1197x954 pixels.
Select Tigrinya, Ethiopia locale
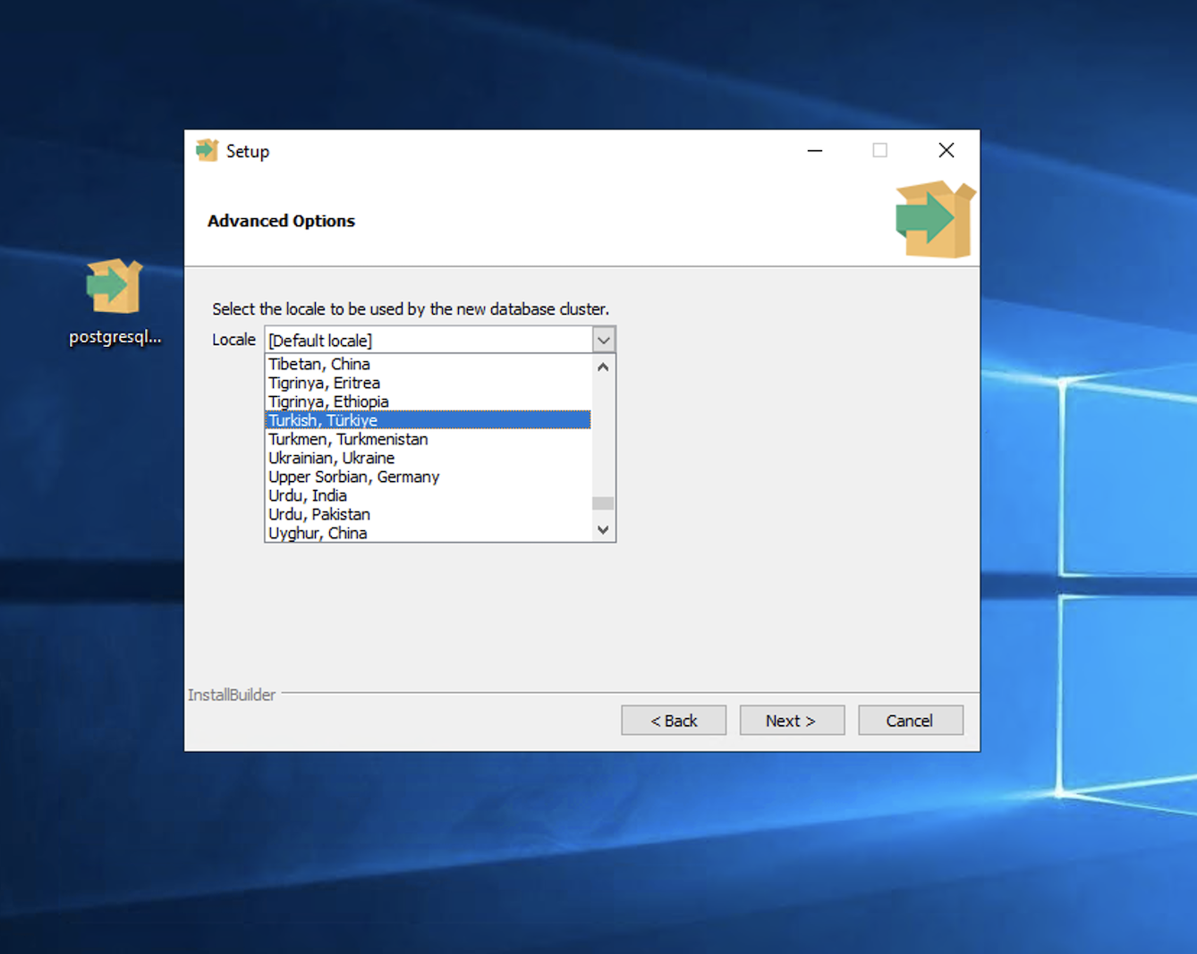[328, 401]
